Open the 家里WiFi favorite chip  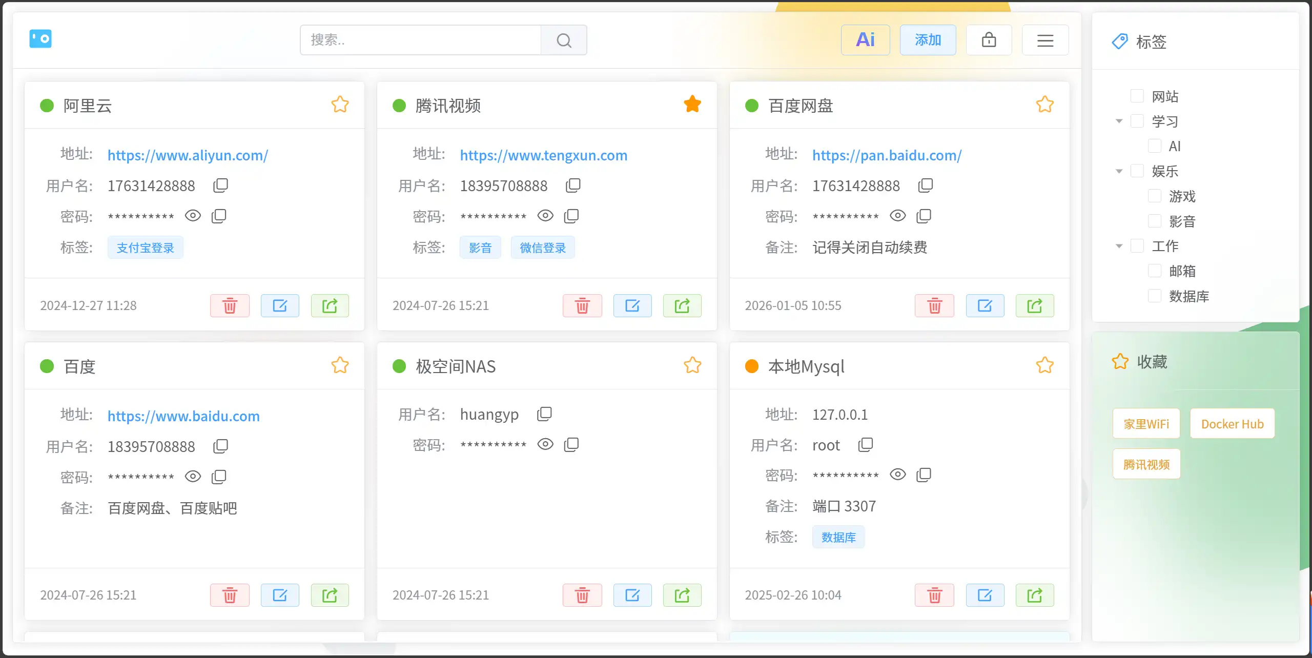click(1146, 424)
